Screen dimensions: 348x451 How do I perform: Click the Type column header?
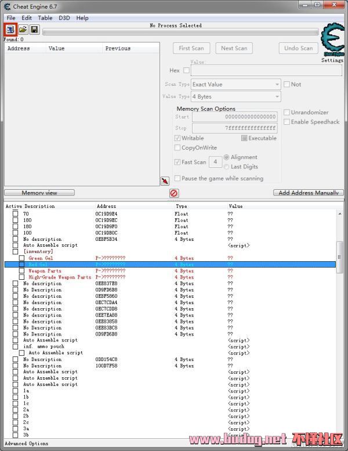[182, 206]
